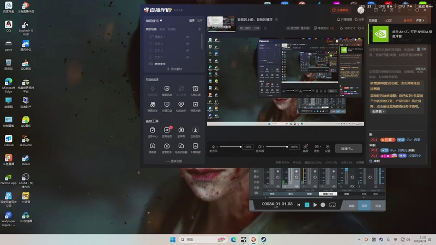Viewport: 436px width, 245px height.
Task: Toggle visibility of 文本 2 source
Action: click(x=187, y=51)
